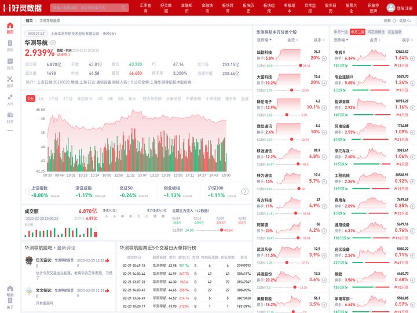Open 新股停复牌 in the top navigation
Screen dimensions: 417x313
tap(373, 8)
